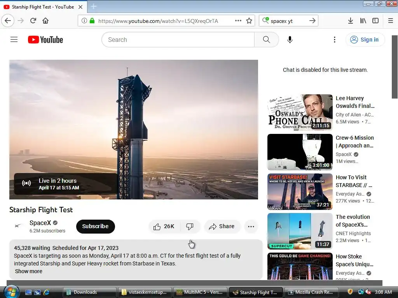This screenshot has height=298, width=398.
Task: Click Show Desktop in quick launch
Action: [x=28, y=292]
